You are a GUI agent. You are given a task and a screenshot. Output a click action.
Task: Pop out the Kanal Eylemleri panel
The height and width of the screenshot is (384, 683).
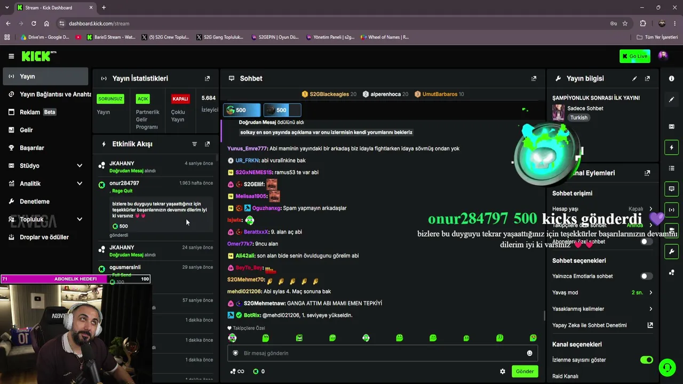tap(647, 173)
